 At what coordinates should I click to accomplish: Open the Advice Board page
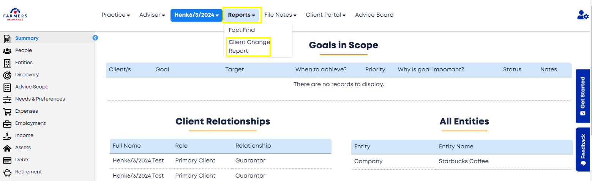pos(374,15)
